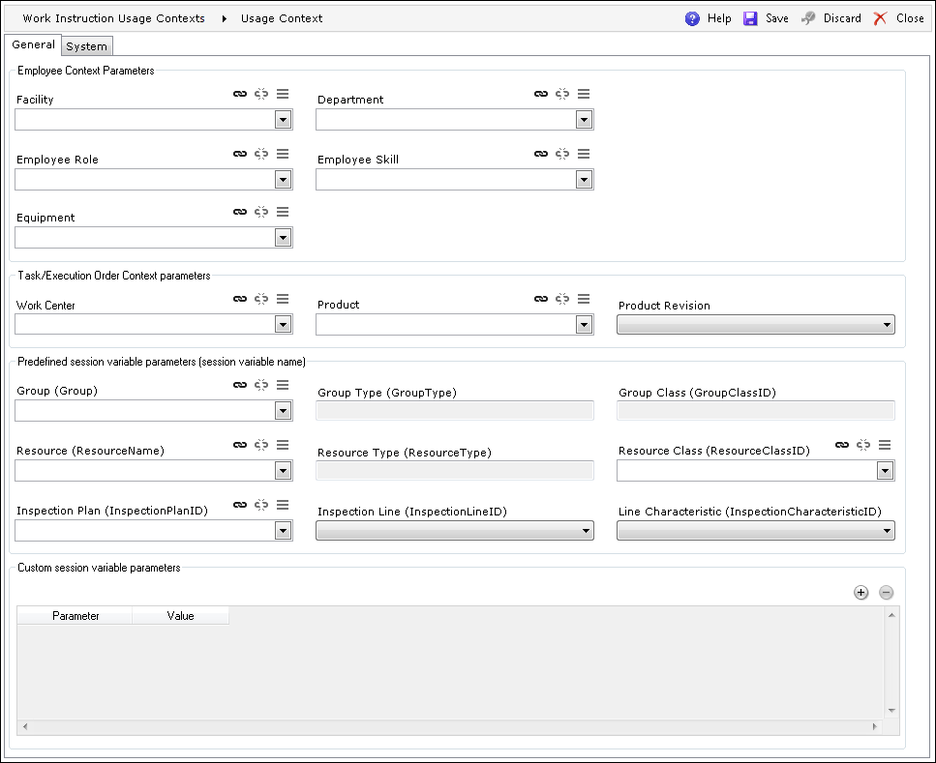Expand the Work Center dropdown
This screenshot has width=936, height=763.
click(283, 325)
